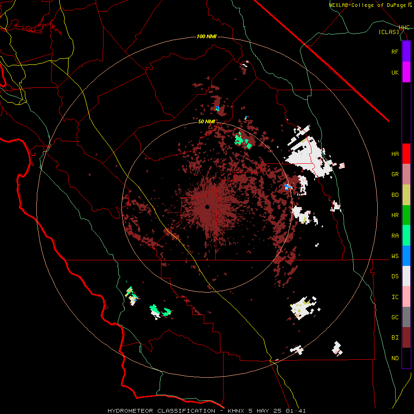The width and height of the screenshot is (414, 414).
Task: Click the HR dark green legend swatch
Action: pyautogui.click(x=406, y=215)
